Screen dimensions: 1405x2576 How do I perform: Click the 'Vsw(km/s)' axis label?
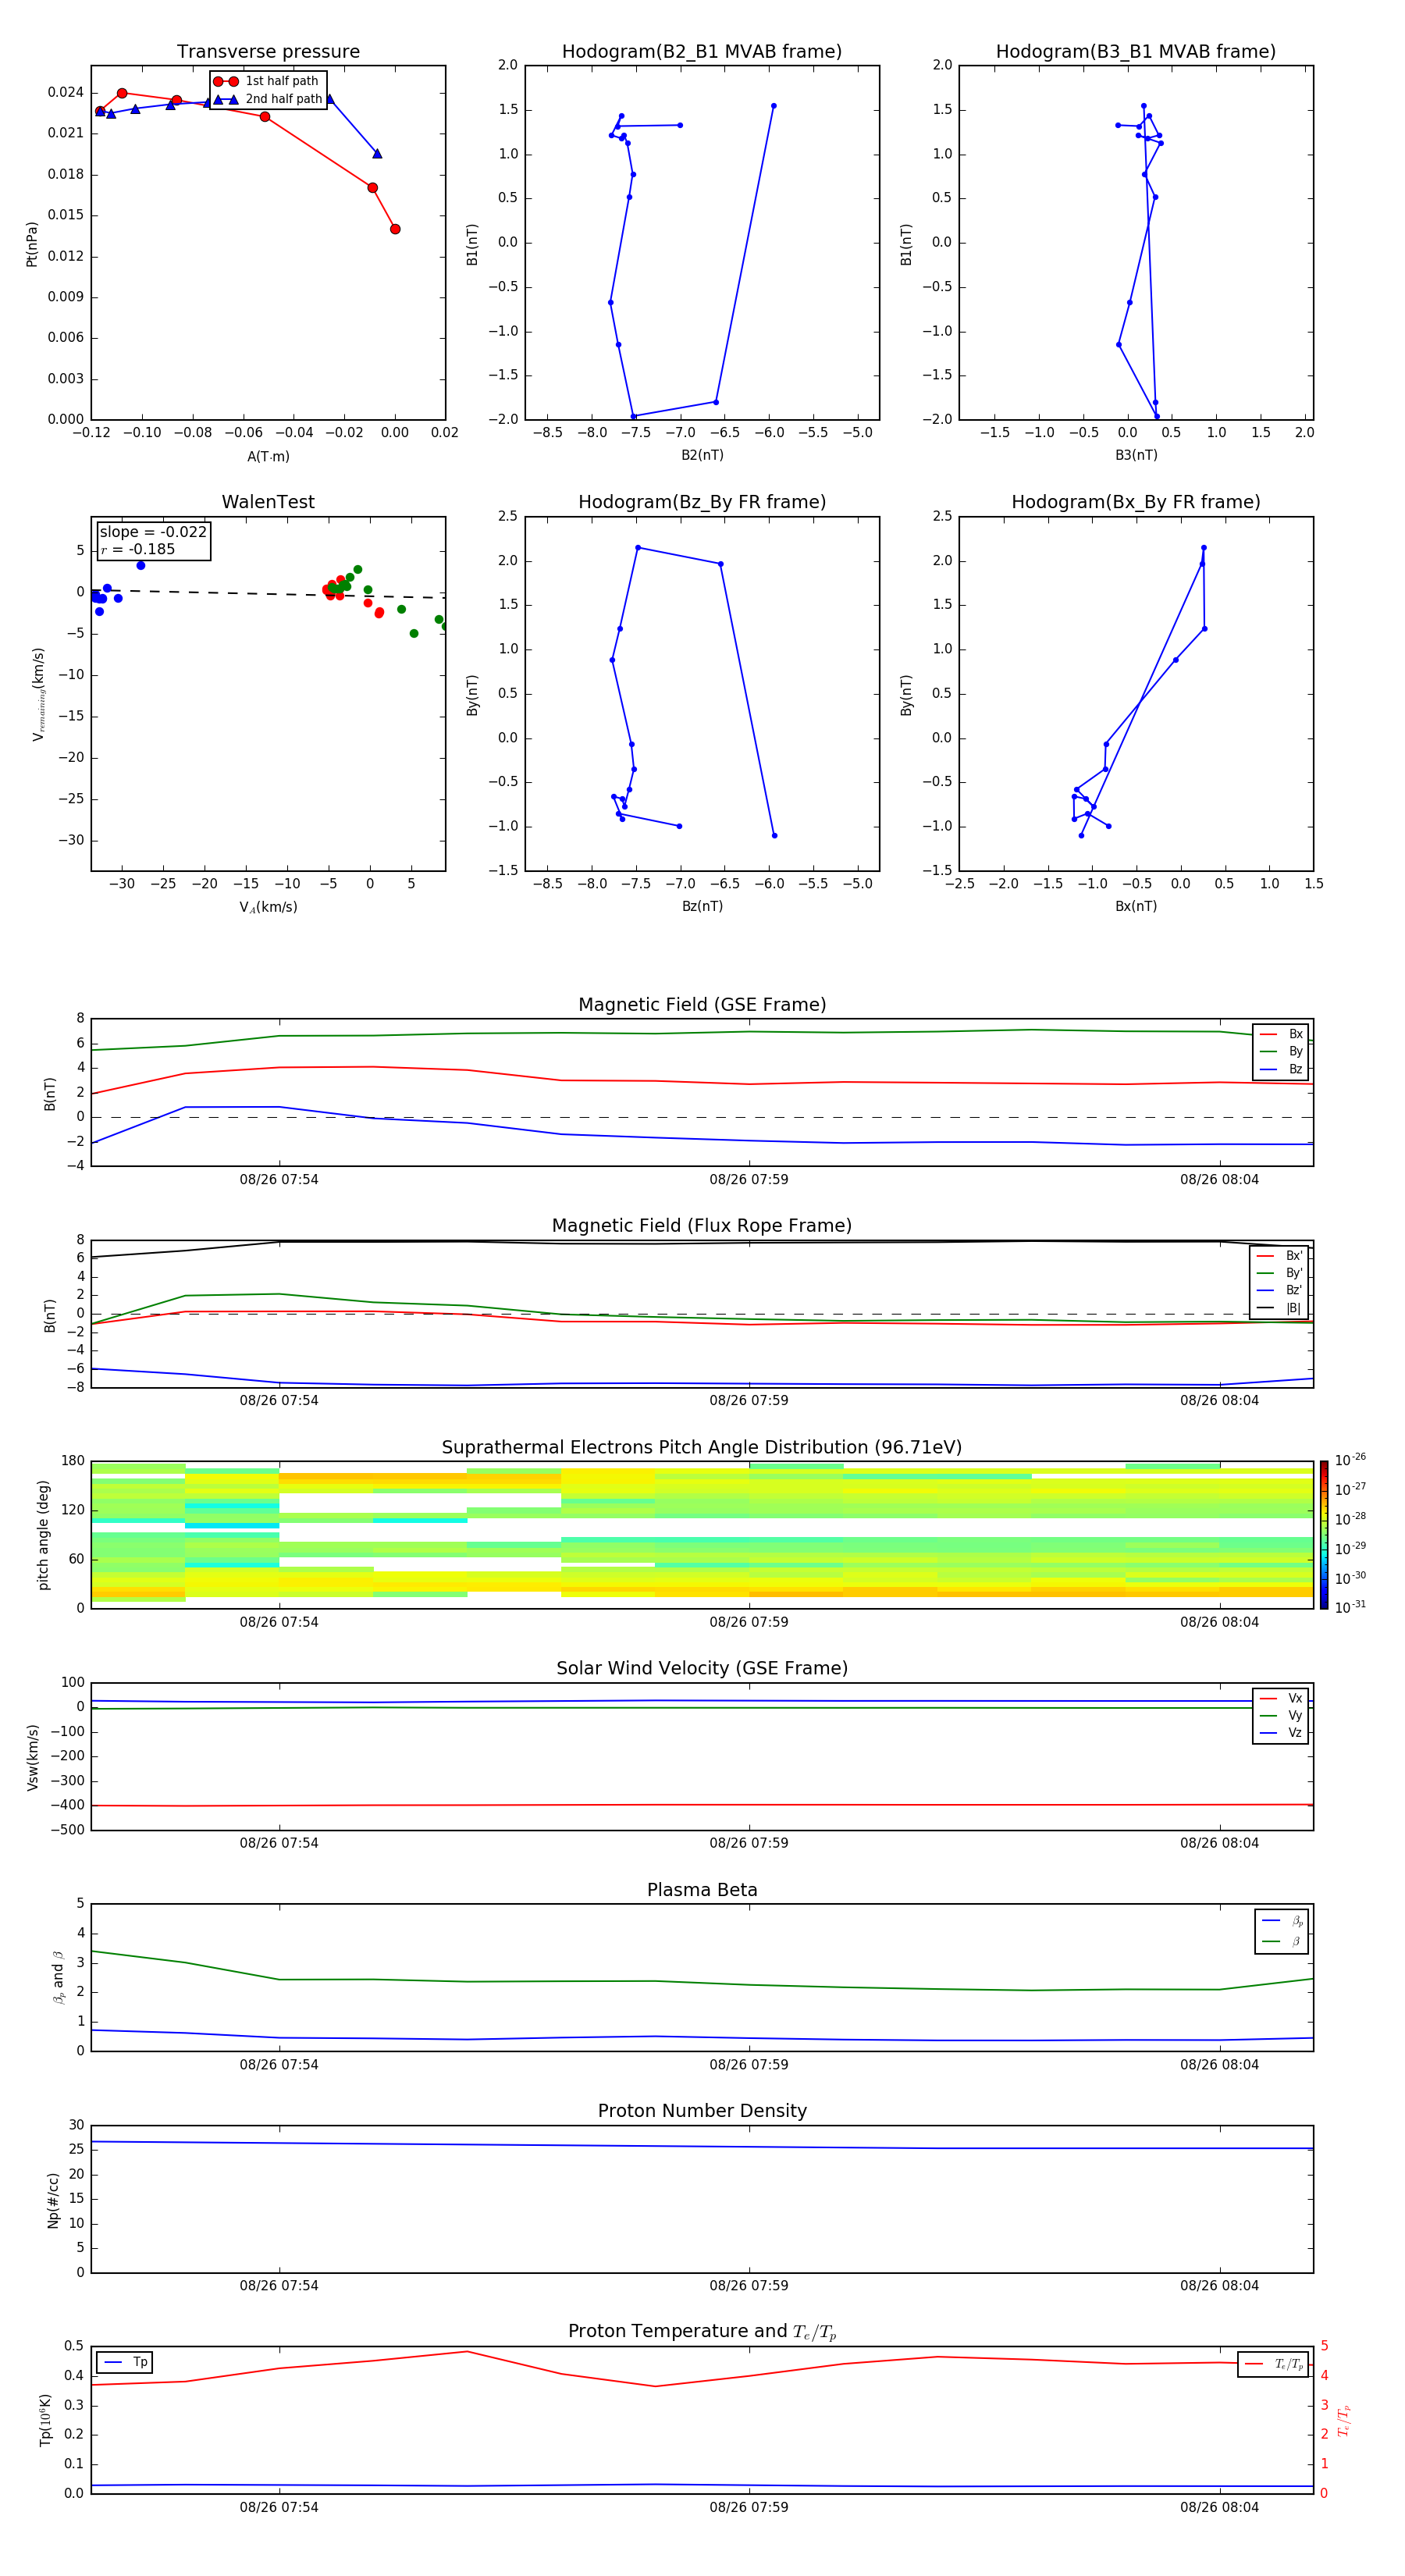click(x=32, y=1757)
